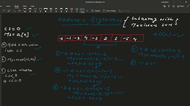Pick the white pen beside the eraser

click(30, 10)
